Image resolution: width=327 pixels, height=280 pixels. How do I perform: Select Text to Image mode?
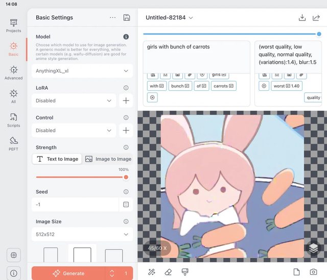coord(57,159)
